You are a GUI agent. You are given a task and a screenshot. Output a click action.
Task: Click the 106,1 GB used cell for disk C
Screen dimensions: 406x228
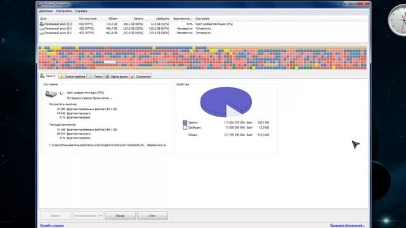coord(133,24)
